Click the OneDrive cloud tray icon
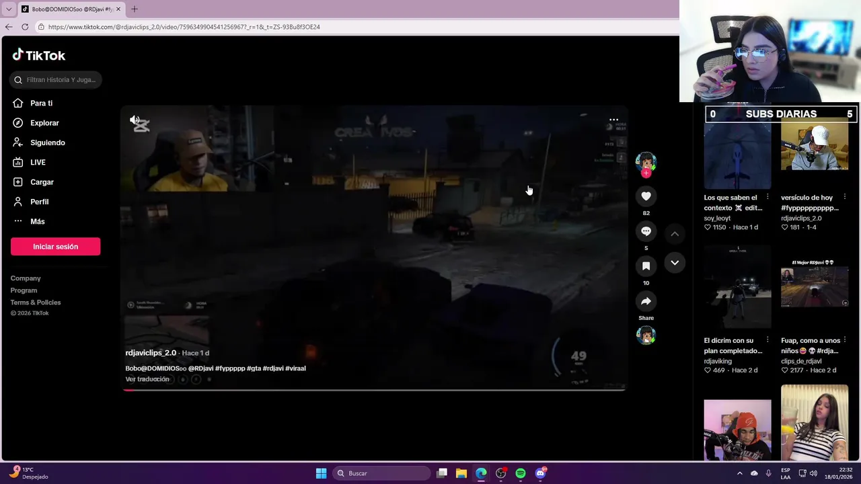 754,473
